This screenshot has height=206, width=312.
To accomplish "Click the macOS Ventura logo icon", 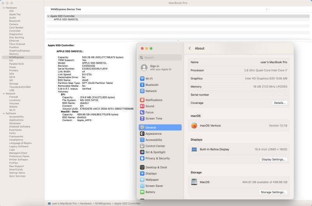I will pyautogui.click(x=194, y=126).
